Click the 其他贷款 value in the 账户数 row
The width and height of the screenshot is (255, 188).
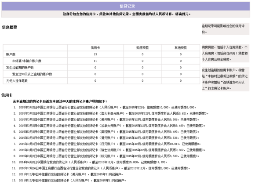181,54
